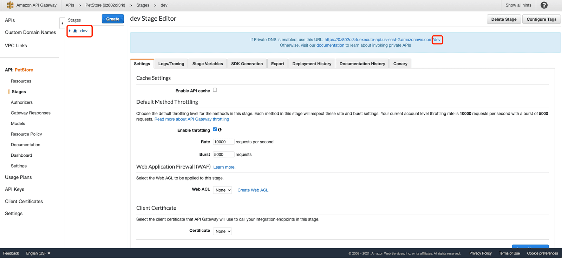Viewport: 562px width, 258px height.
Task: Open the Export tab
Action: 277,64
